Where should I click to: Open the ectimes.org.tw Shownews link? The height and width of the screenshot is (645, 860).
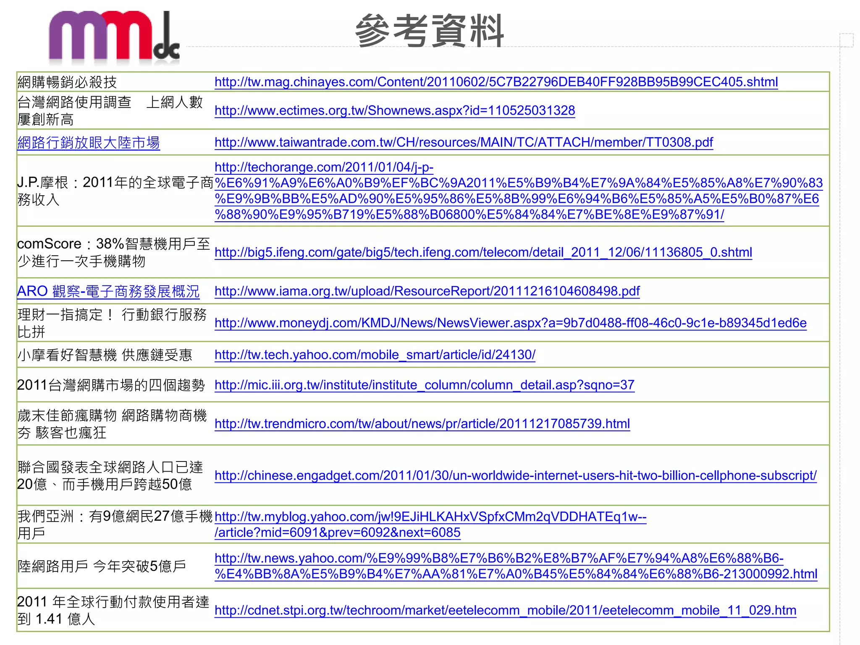(x=395, y=110)
